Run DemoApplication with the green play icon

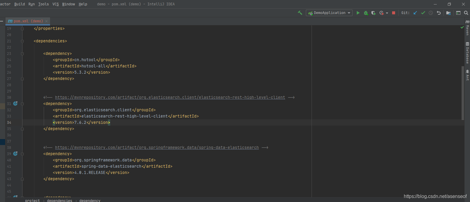point(358,13)
